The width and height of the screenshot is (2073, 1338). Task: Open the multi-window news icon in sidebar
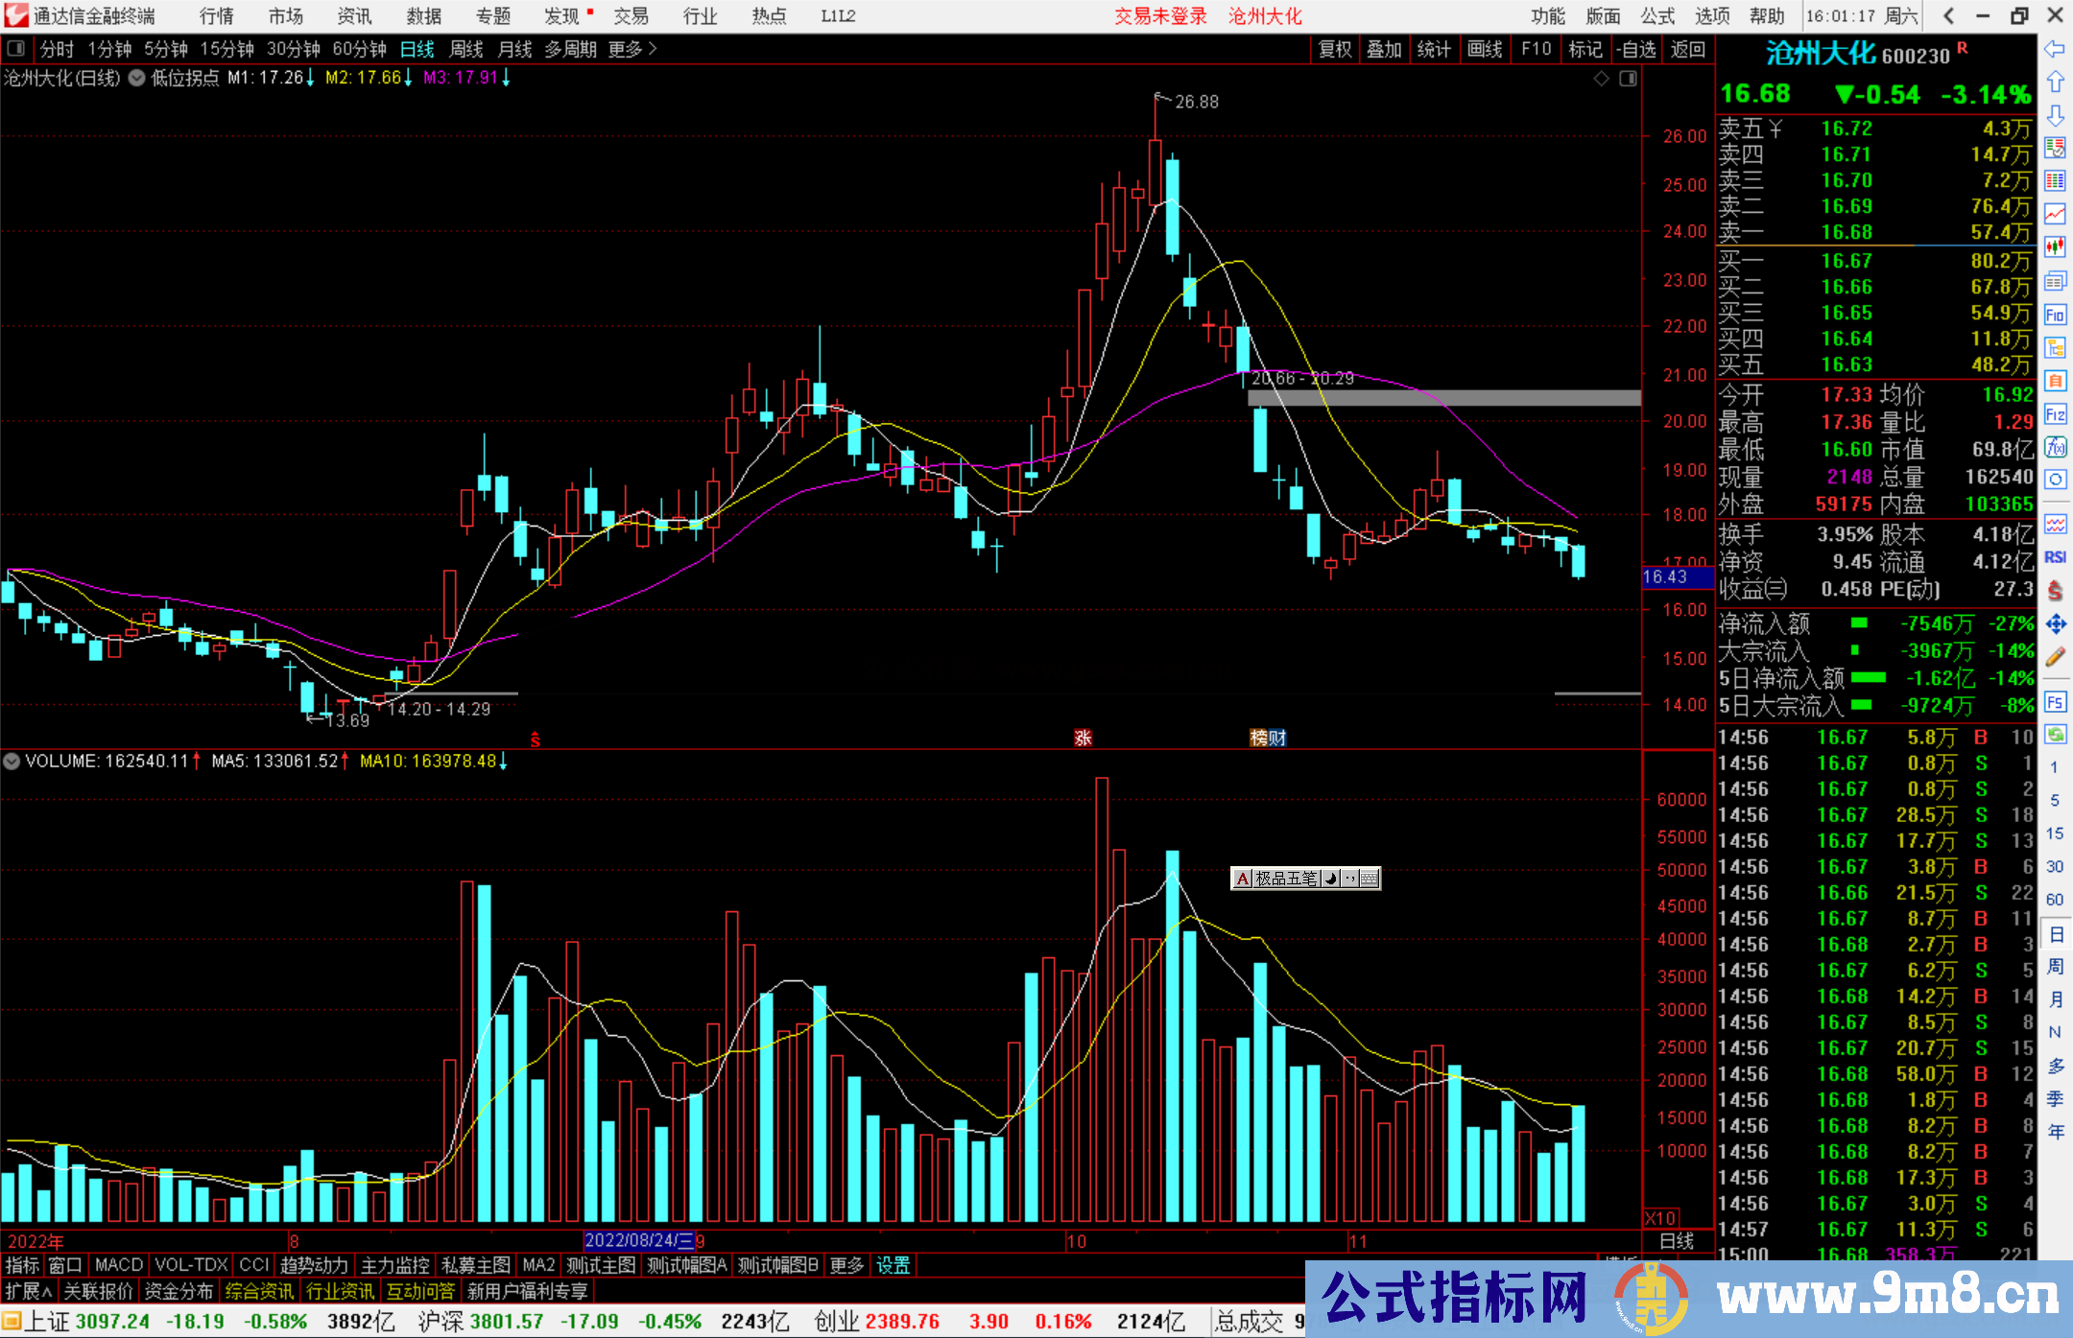click(2055, 281)
